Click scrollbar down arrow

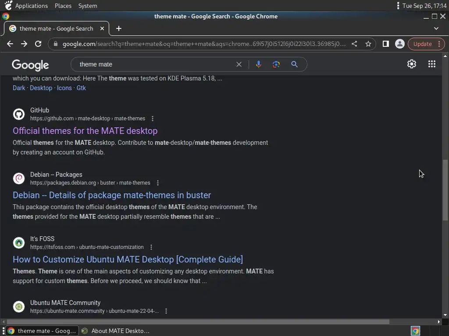coord(445,315)
